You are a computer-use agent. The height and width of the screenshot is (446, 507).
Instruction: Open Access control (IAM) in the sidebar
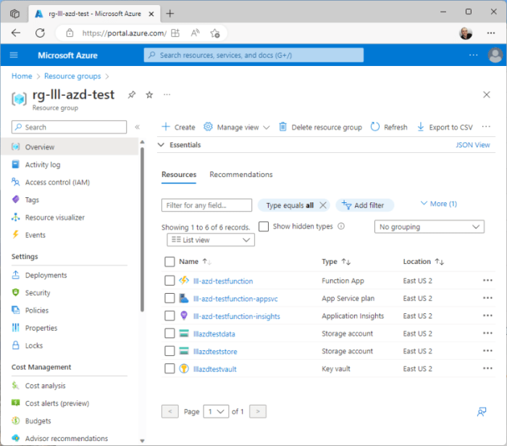57,183
